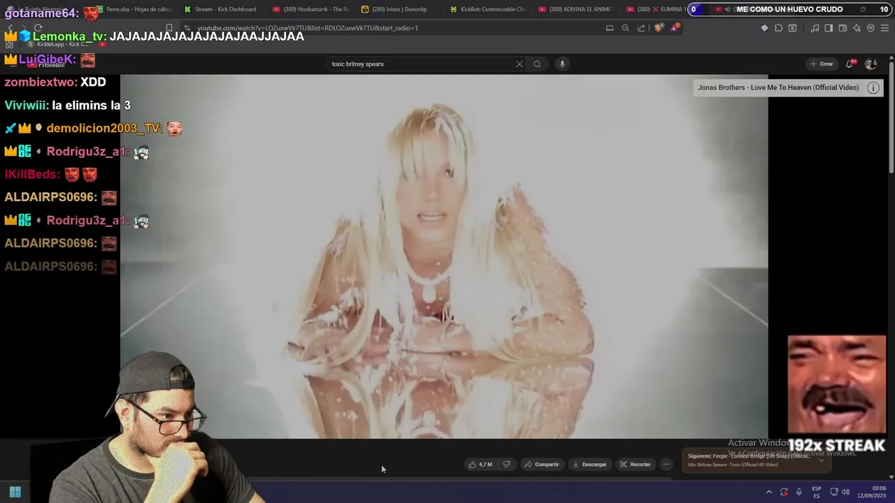
Task: Open YouTube notifications bell
Action: click(x=850, y=64)
